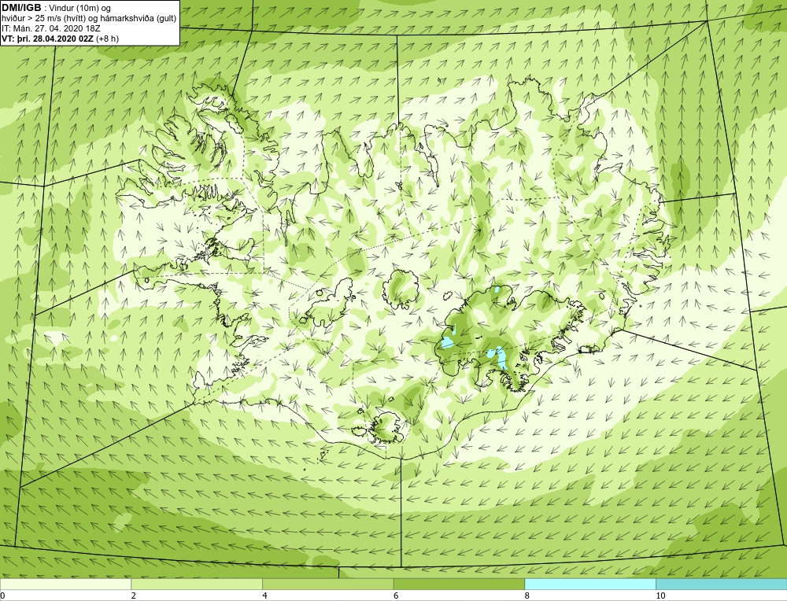Click the darker green 6–8 m/s legend swatch
Image resolution: width=787 pixels, height=601 pixels.
(460, 584)
